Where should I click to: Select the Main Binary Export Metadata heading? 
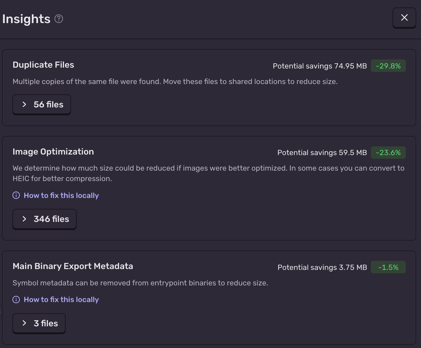[x=73, y=266]
